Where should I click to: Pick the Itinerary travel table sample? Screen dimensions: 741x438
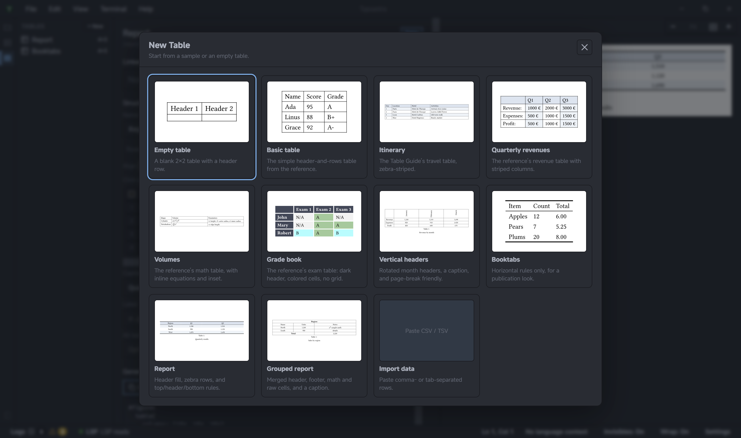(427, 127)
